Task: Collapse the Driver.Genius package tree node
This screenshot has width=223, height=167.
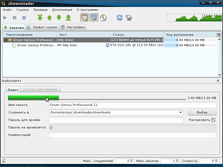Action: [5, 40]
